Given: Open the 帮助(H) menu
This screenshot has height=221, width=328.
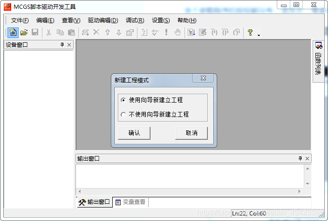Looking at the screenshot, I should [x=187, y=20].
